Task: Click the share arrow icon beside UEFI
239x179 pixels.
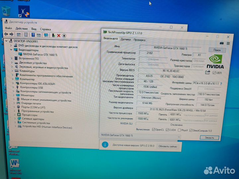Action: (207, 73)
